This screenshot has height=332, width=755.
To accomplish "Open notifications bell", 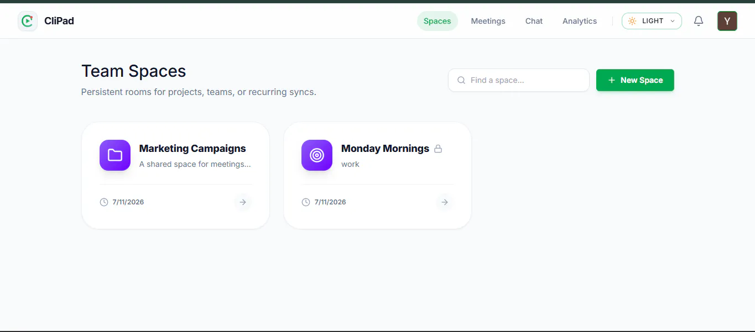I will coord(699,21).
